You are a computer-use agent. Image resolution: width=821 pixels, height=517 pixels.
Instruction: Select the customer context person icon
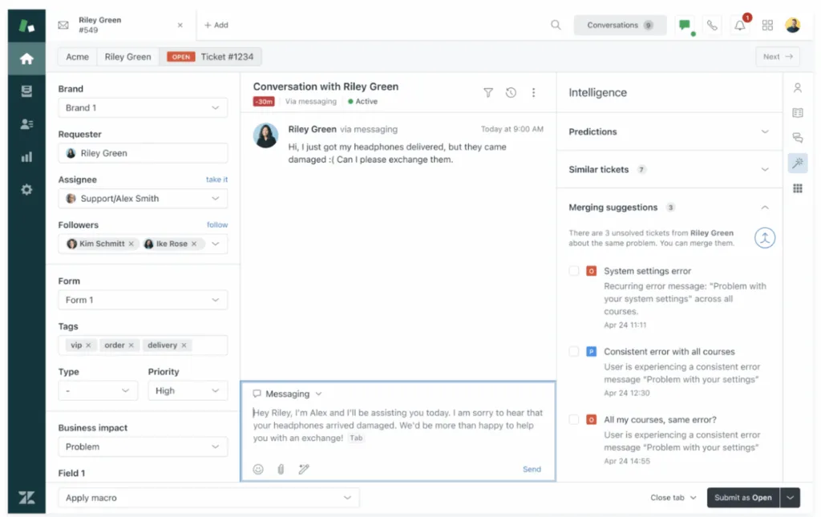pos(798,88)
